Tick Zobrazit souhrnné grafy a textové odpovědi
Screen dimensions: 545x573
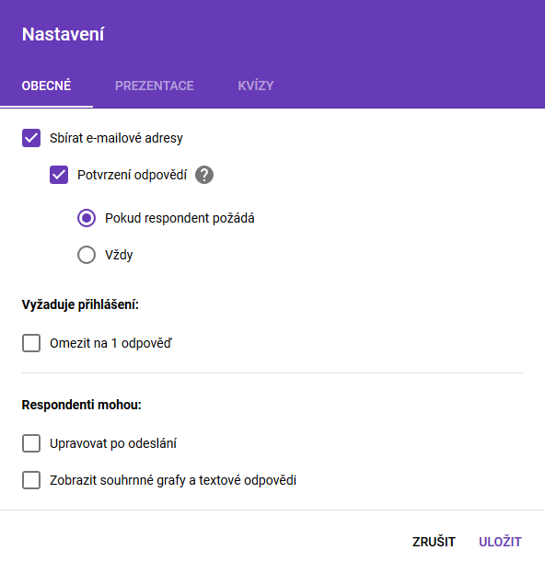click(x=31, y=480)
